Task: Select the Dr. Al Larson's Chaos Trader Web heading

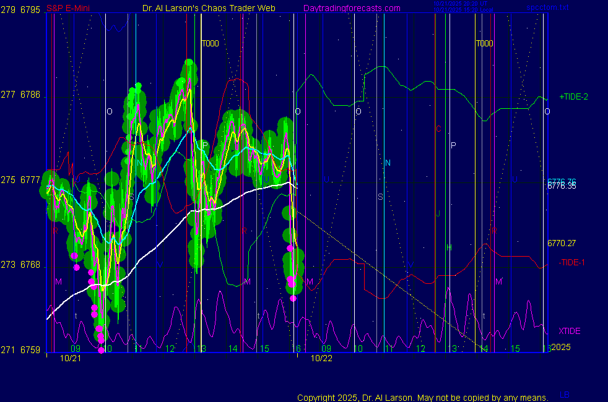Action: pos(200,9)
